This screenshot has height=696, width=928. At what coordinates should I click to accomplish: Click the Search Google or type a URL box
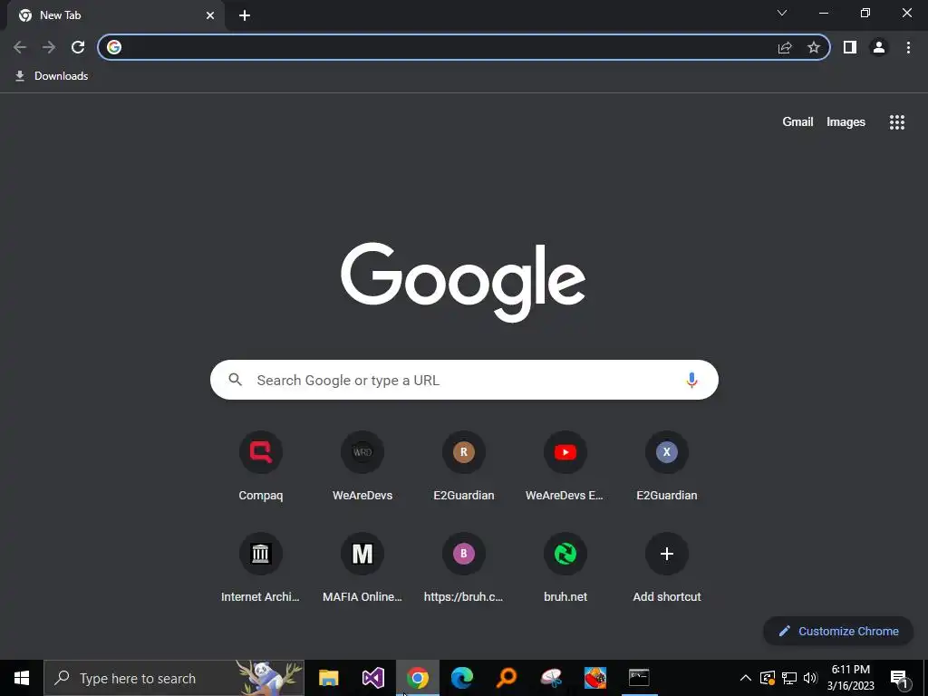tap(464, 380)
